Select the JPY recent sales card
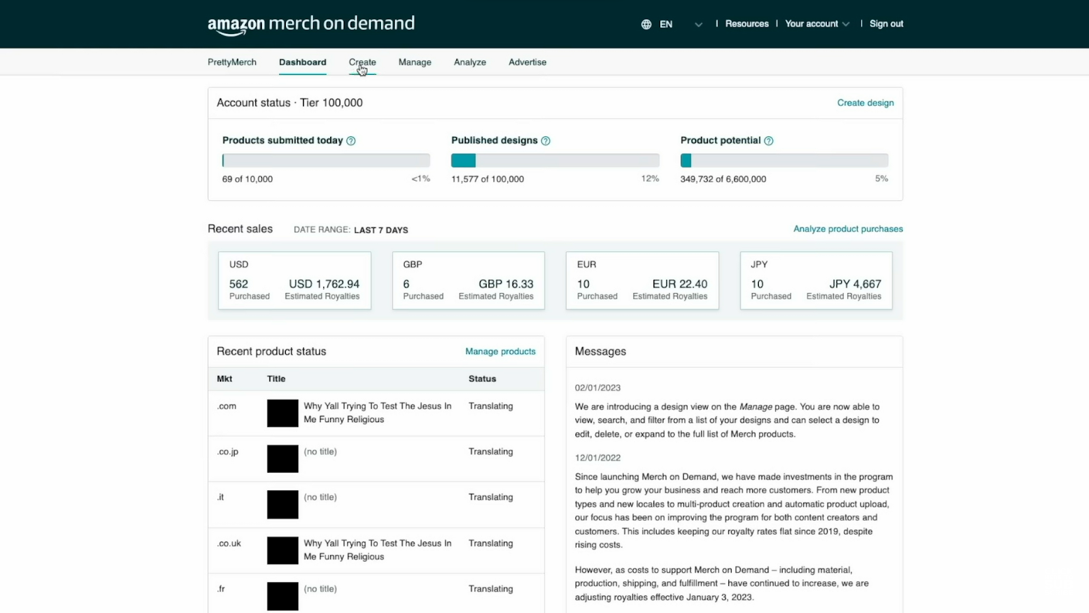The image size is (1089, 613). pos(816,281)
